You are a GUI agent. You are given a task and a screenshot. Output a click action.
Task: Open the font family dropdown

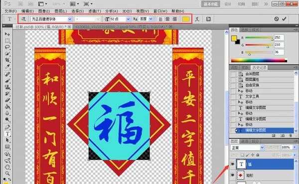(x=70, y=19)
